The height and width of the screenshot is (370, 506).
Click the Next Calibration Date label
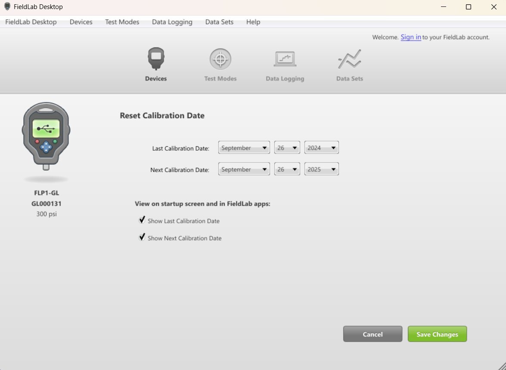180,170
